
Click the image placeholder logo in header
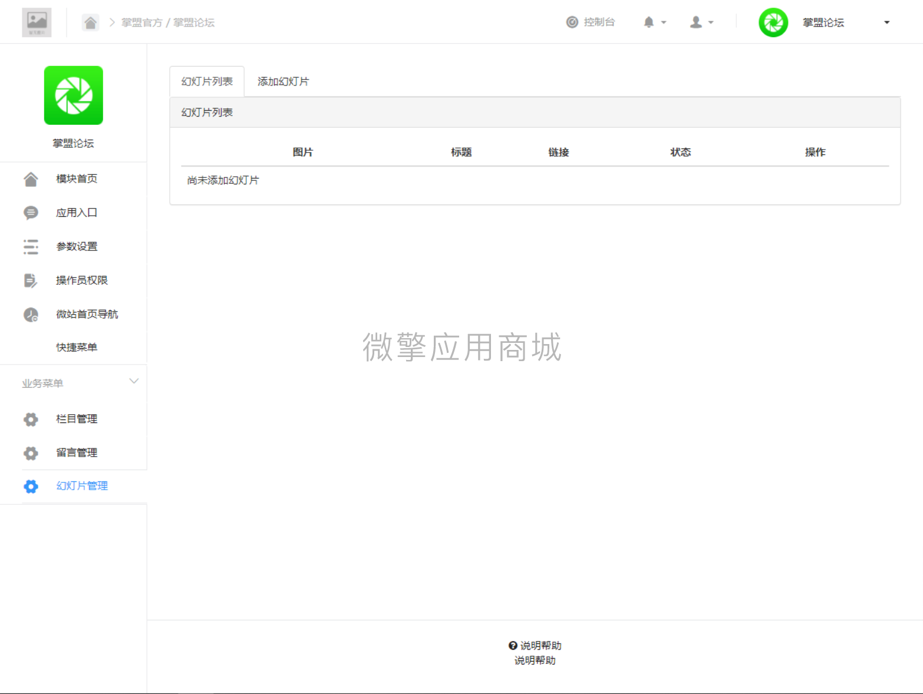click(37, 22)
